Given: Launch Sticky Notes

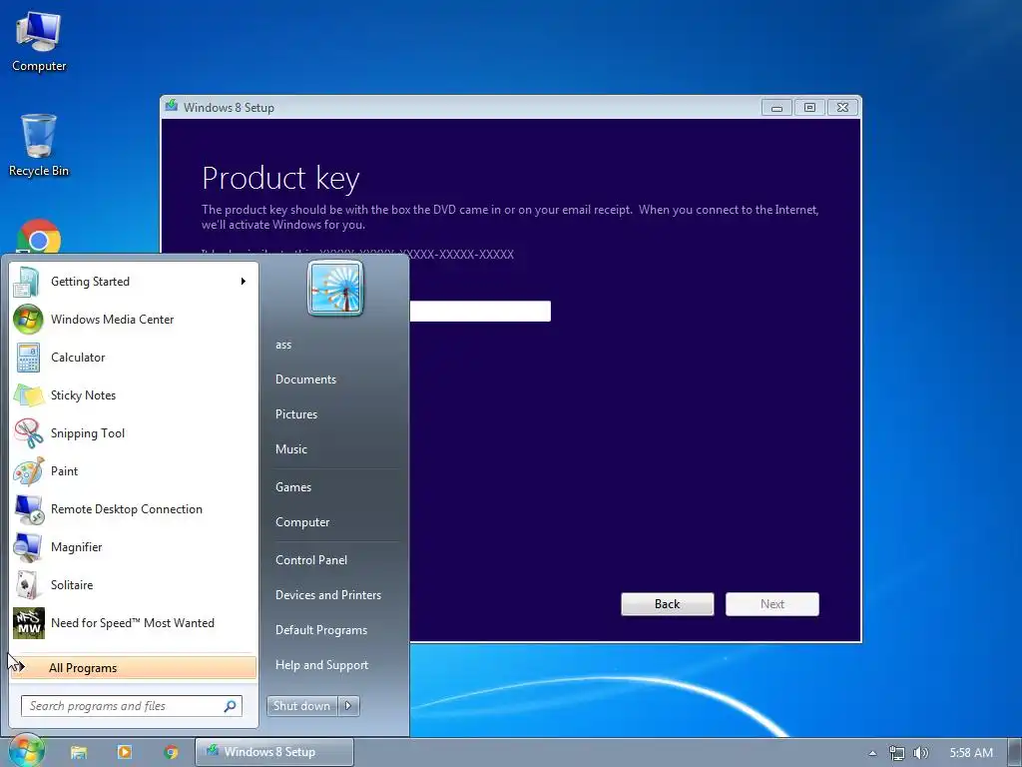Looking at the screenshot, I should [134, 395].
